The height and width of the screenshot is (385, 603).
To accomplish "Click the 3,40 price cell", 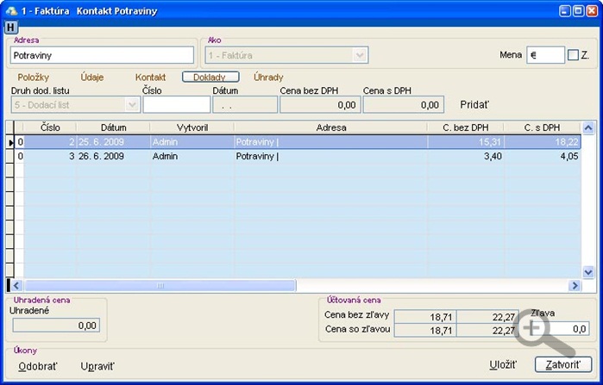I will pyautogui.click(x=466, y=156).
